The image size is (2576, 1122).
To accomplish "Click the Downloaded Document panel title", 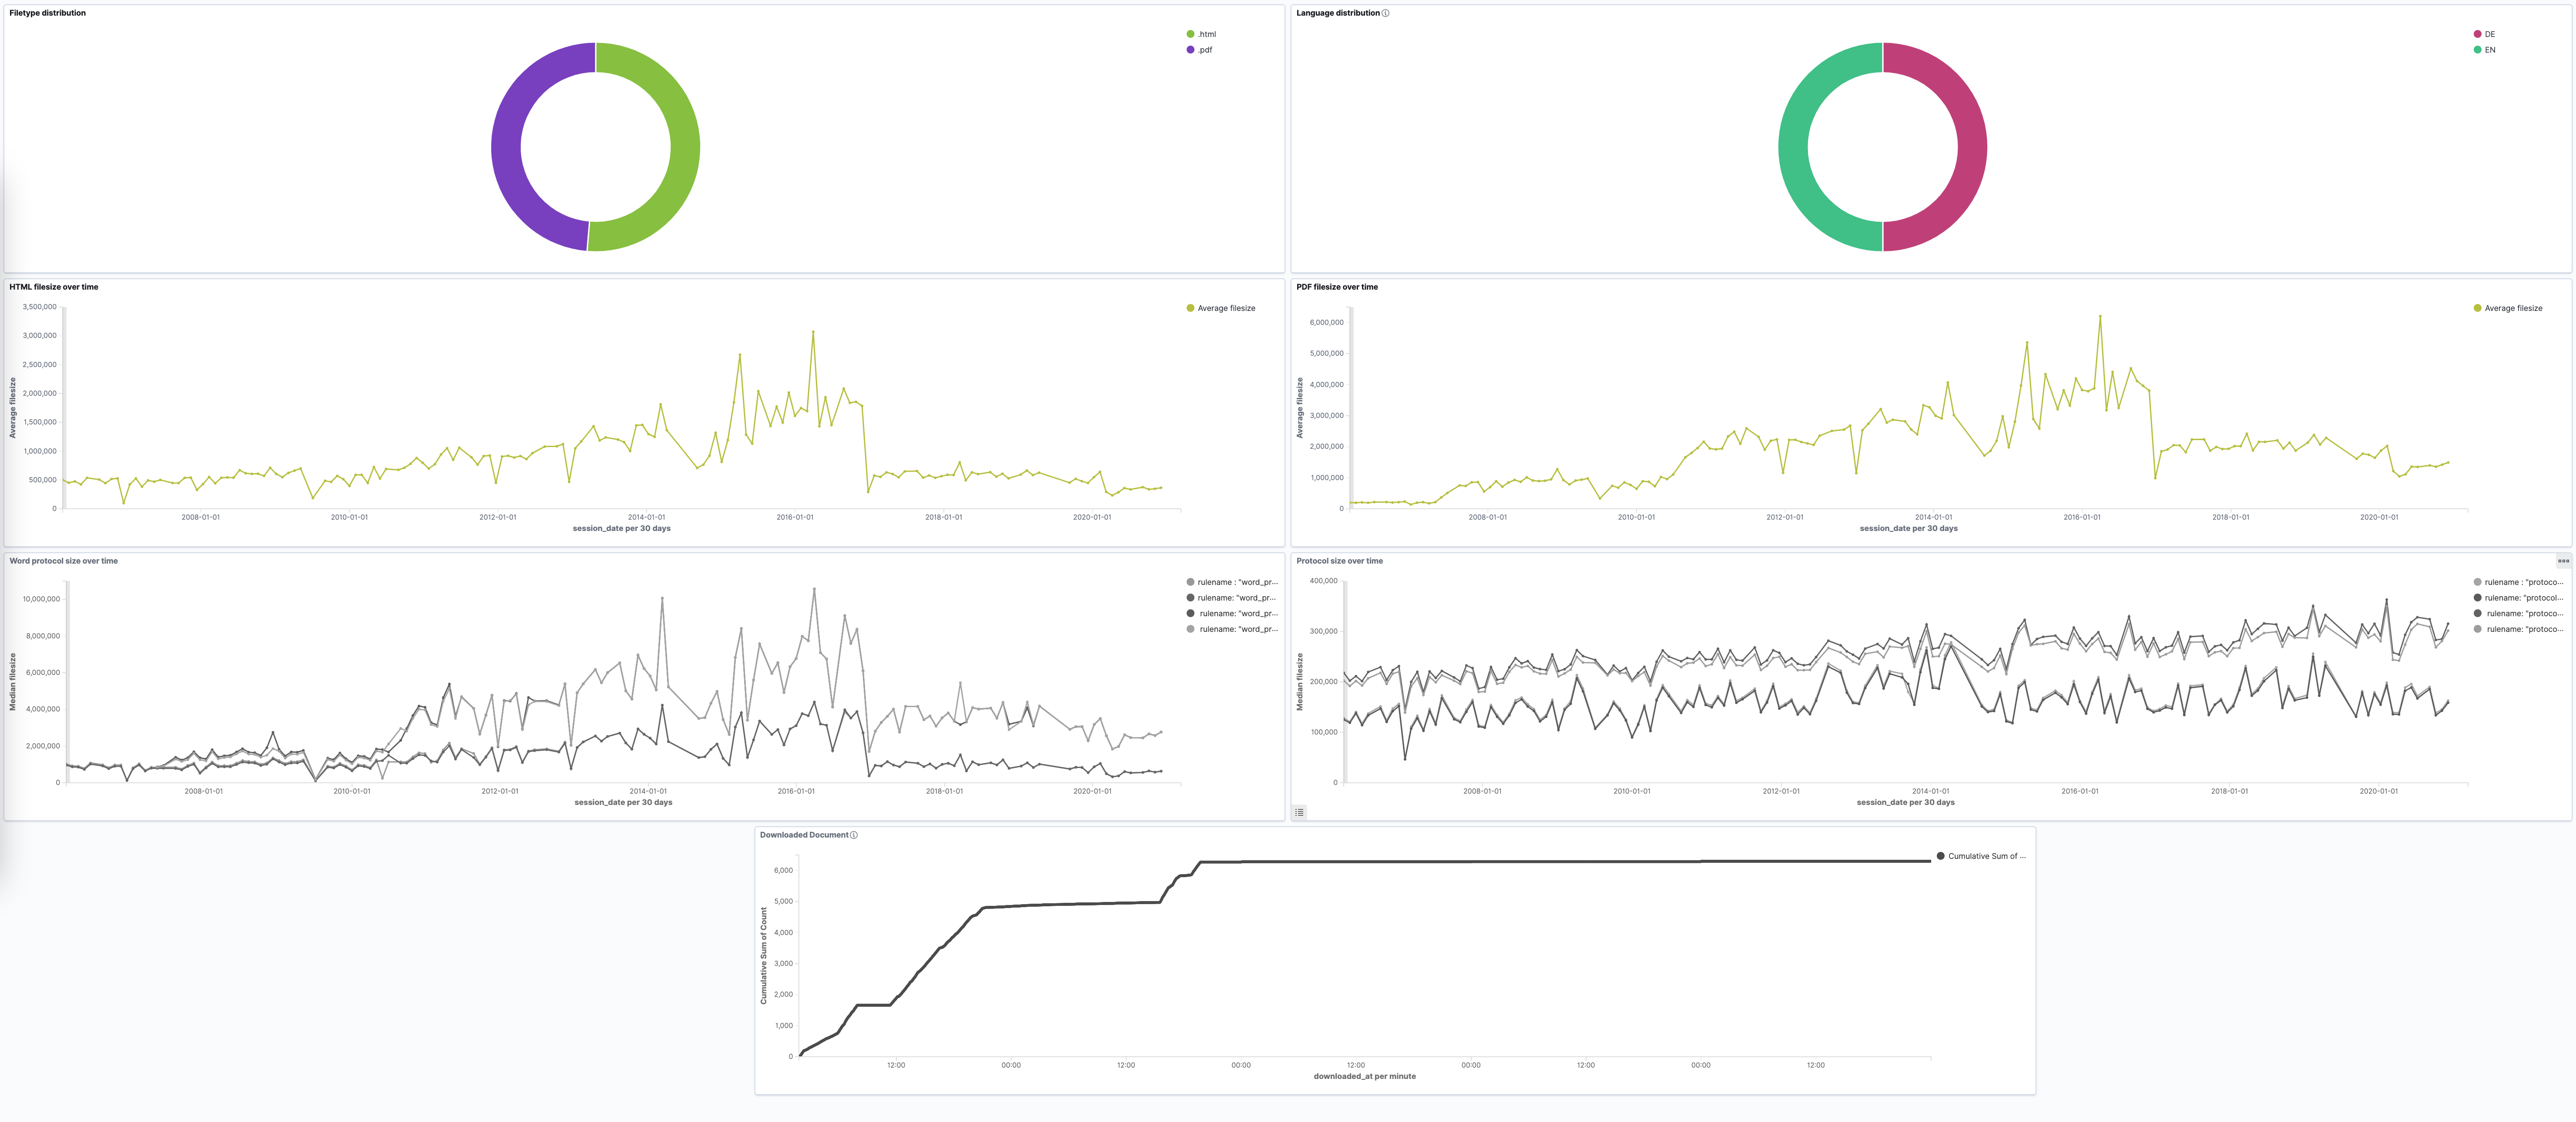I will point(804,835).
